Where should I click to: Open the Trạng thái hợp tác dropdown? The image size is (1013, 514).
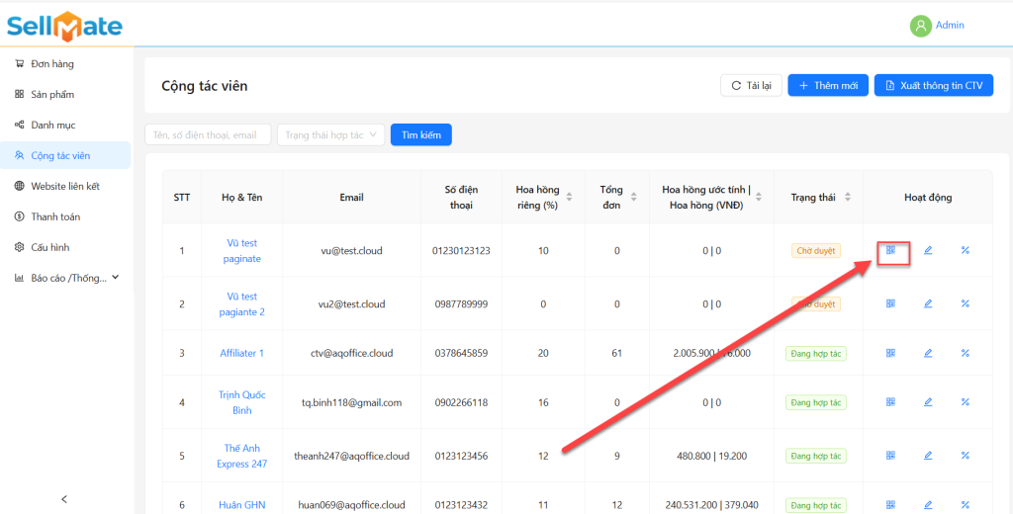coord(330,134)
